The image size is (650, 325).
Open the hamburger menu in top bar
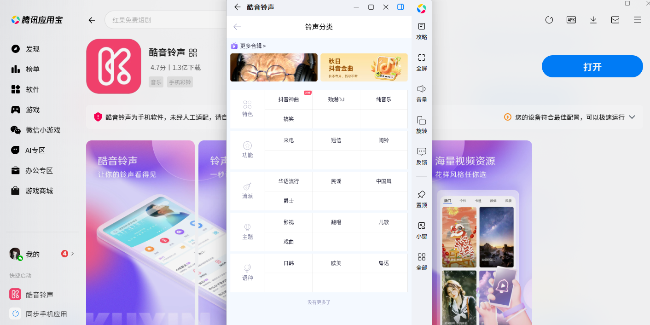tap(638, 20)
